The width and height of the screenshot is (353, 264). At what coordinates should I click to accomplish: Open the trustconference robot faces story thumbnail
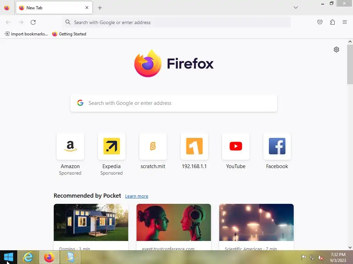(174, 222)
